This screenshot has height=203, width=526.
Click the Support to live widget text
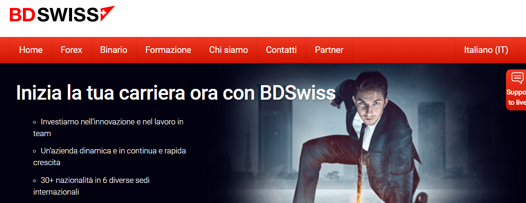516,97
